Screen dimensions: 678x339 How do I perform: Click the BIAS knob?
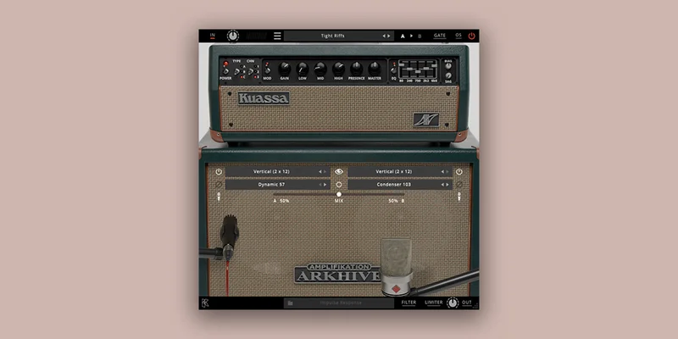[x=448, y=66]
